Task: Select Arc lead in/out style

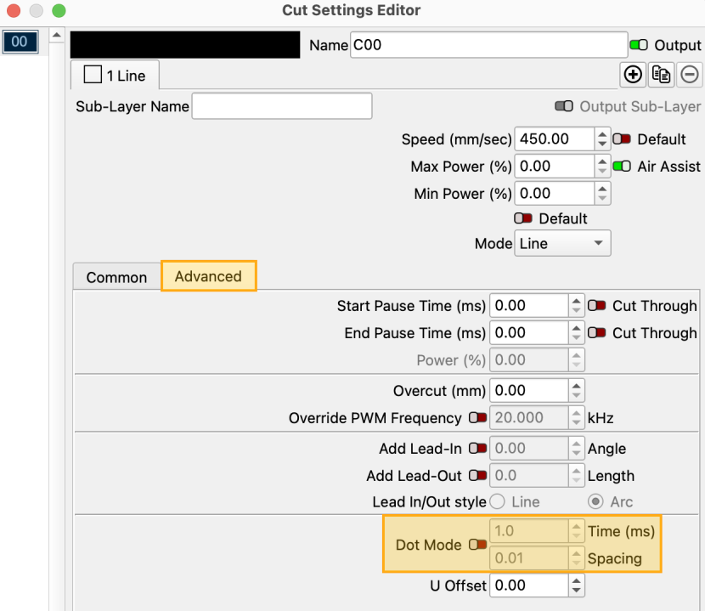Action: (x=596, y=501)
